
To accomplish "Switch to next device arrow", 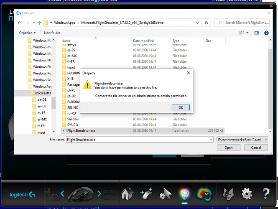I will tap(99, 194).
